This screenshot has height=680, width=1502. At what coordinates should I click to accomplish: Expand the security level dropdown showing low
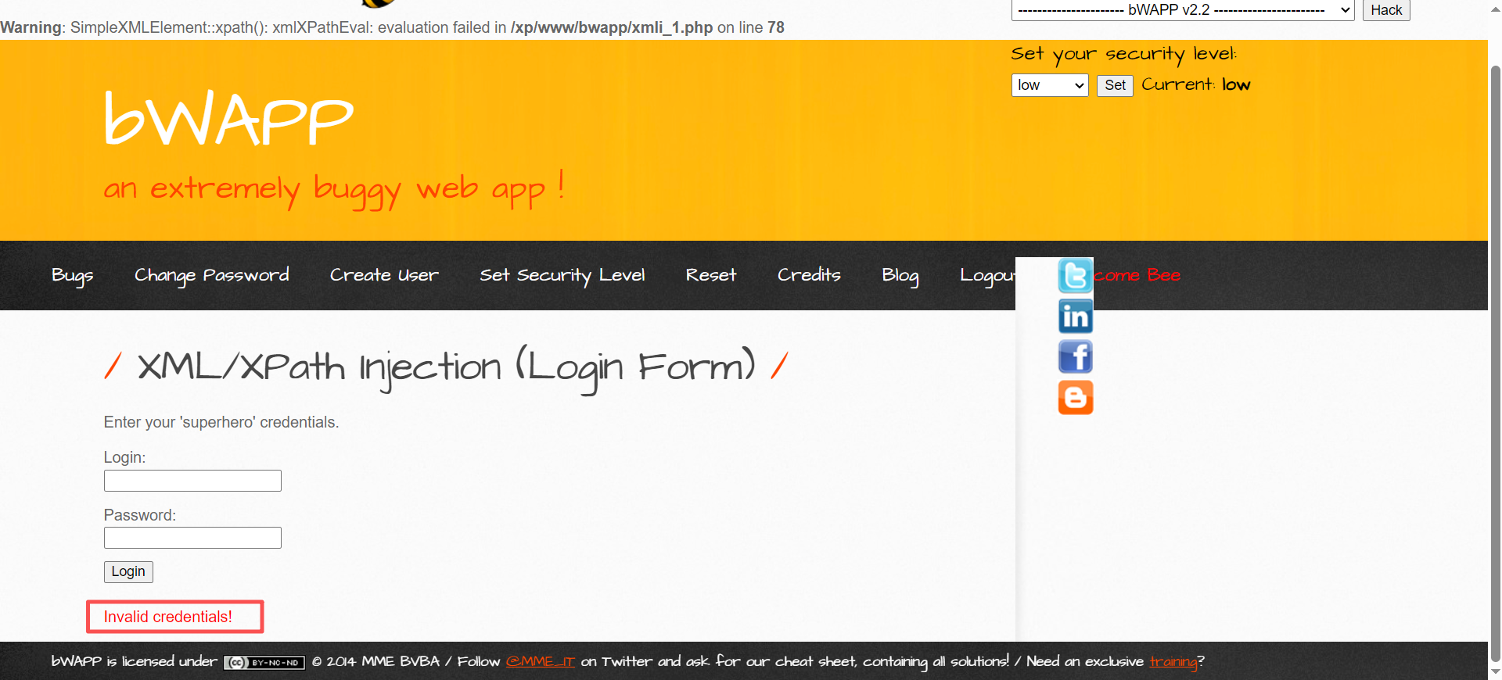(1050, 85)
